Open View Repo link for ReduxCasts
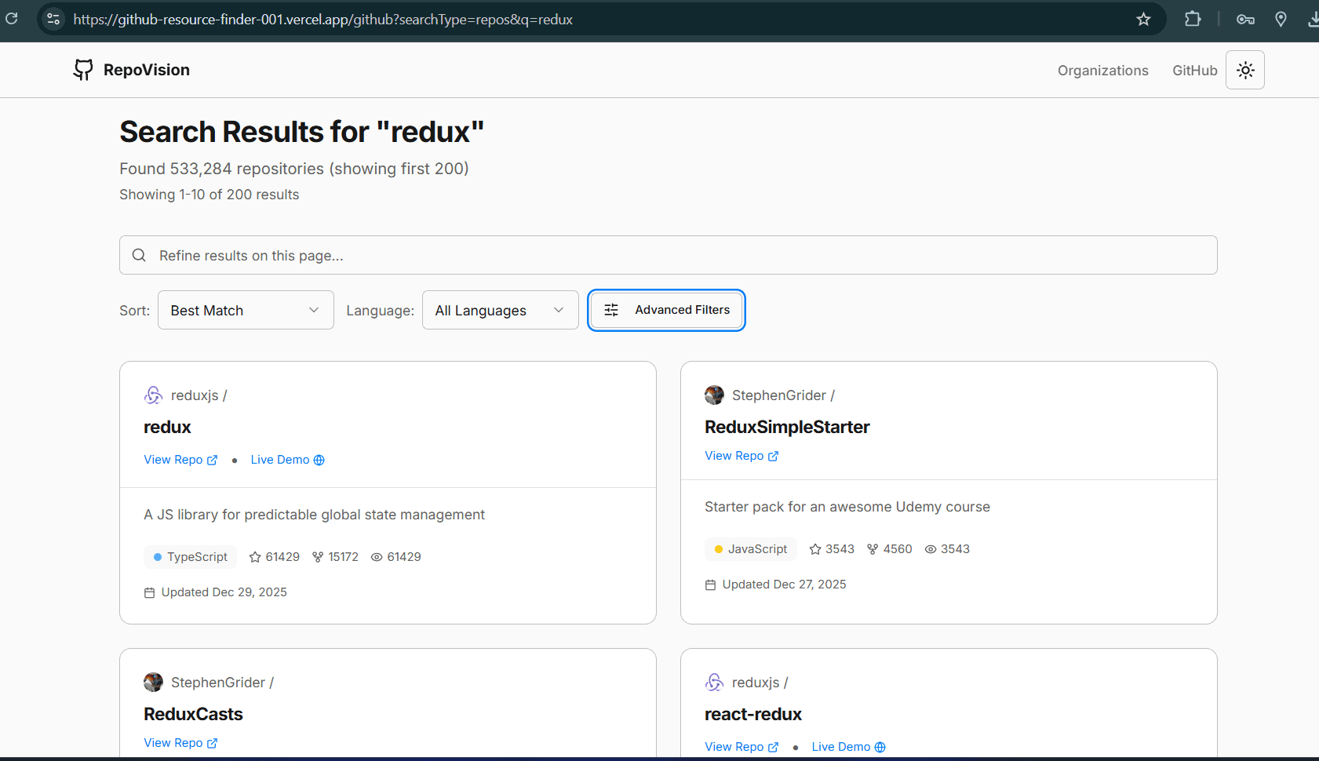 [180, 743]
